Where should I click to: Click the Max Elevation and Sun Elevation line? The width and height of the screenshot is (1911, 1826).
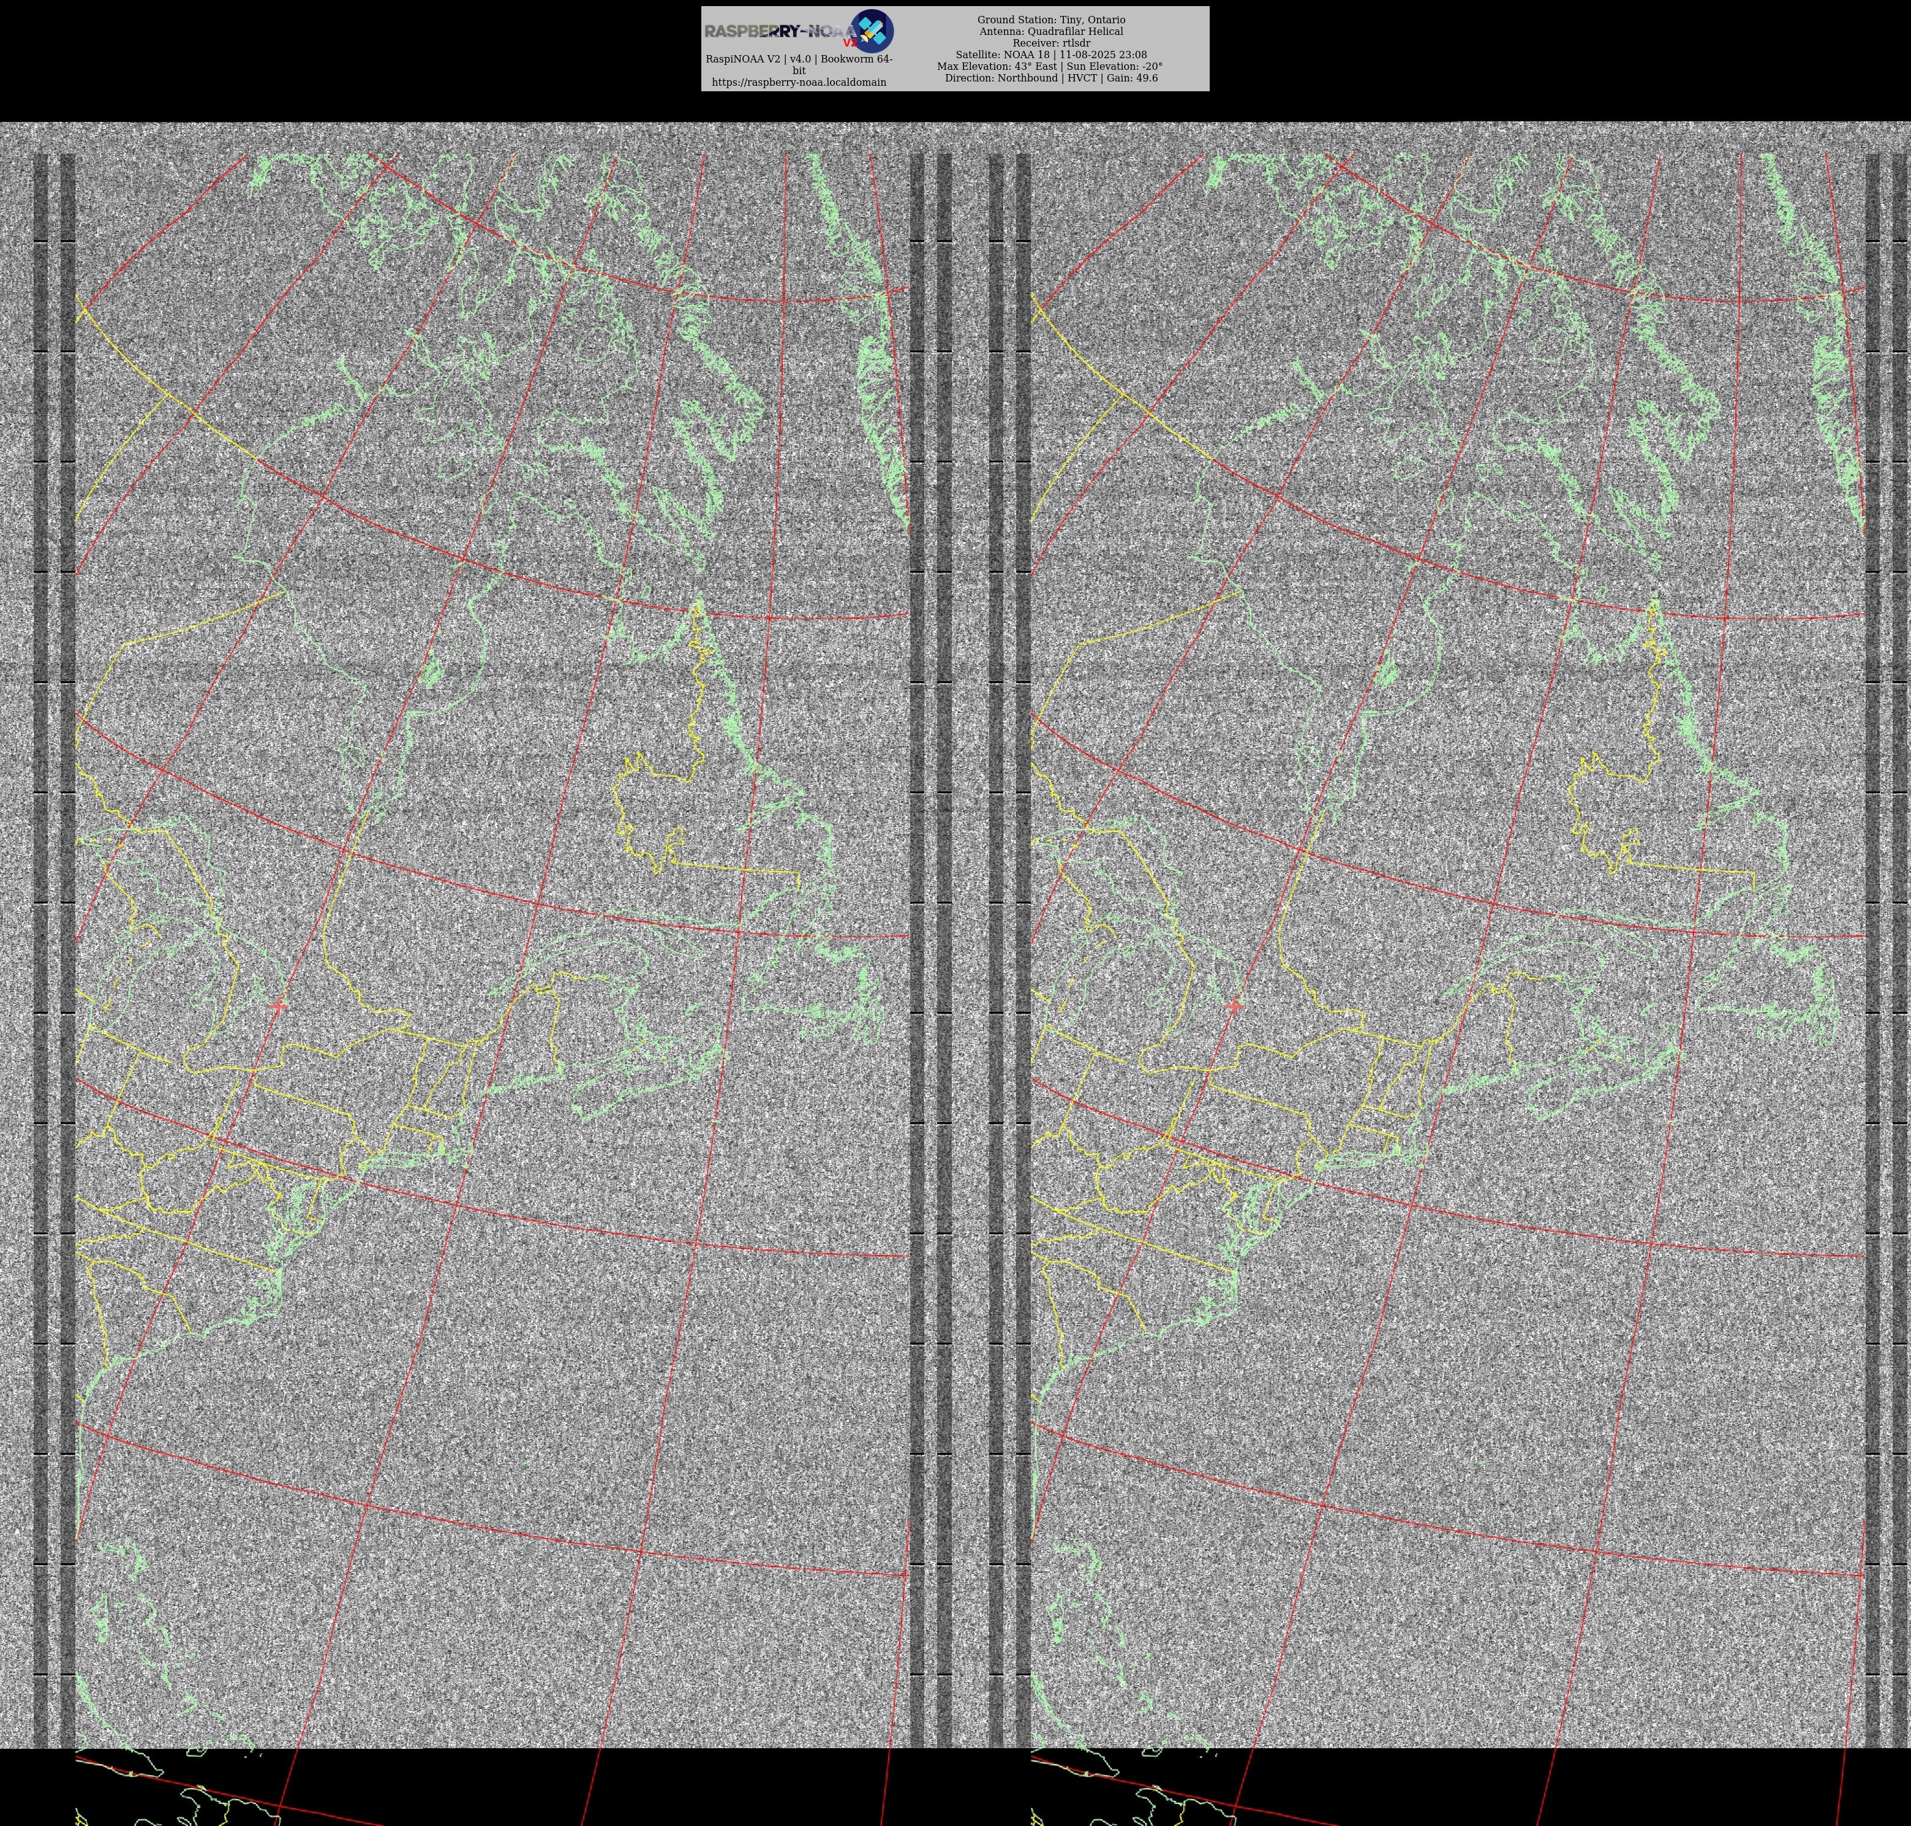[1049, 66]
